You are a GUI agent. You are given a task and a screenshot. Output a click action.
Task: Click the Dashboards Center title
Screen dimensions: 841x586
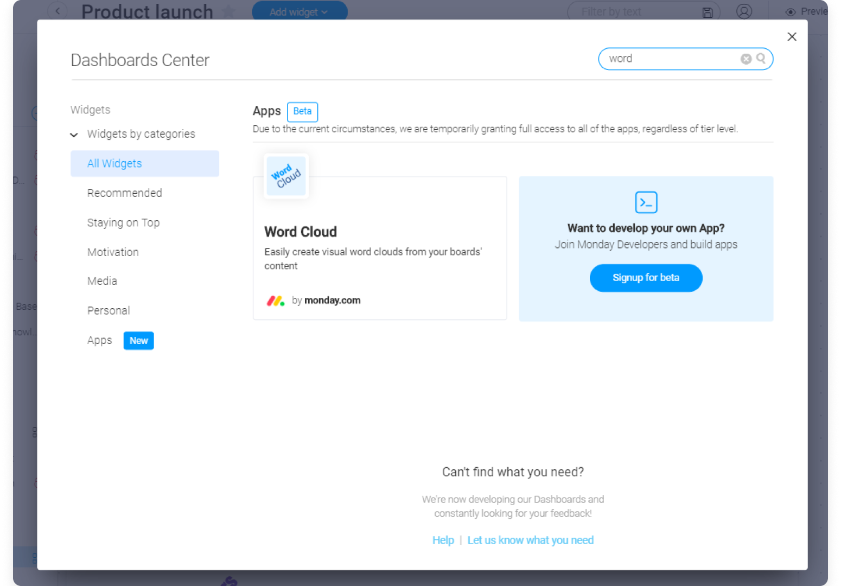coord(140,60)
